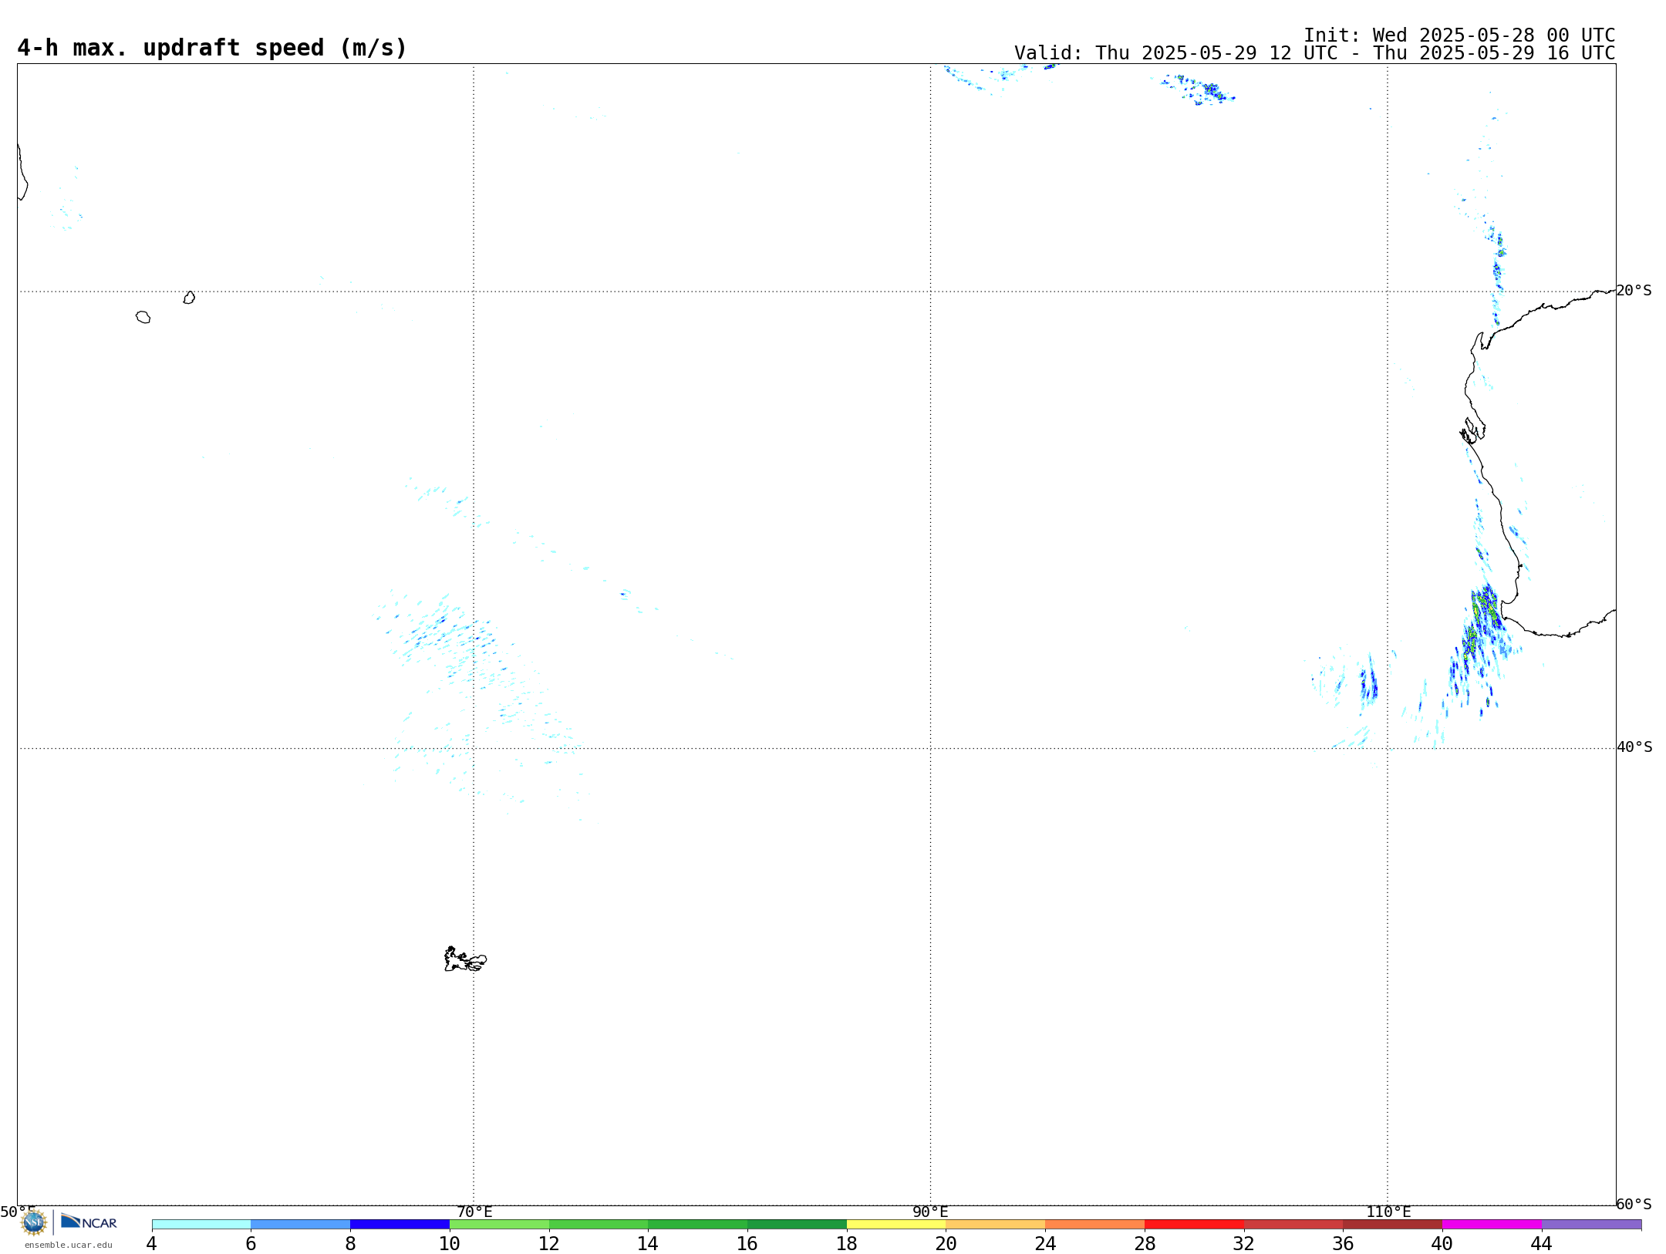Click the 90°E longitude label

[x=930, y=1212]
